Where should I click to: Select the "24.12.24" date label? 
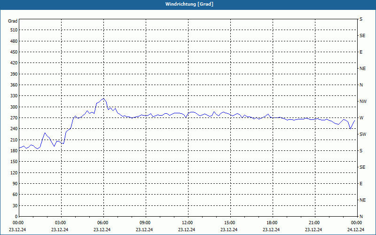coord(356,230)
